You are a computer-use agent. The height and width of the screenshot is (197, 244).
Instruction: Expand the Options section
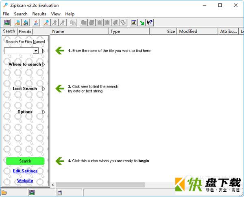[x=44, y=112]
